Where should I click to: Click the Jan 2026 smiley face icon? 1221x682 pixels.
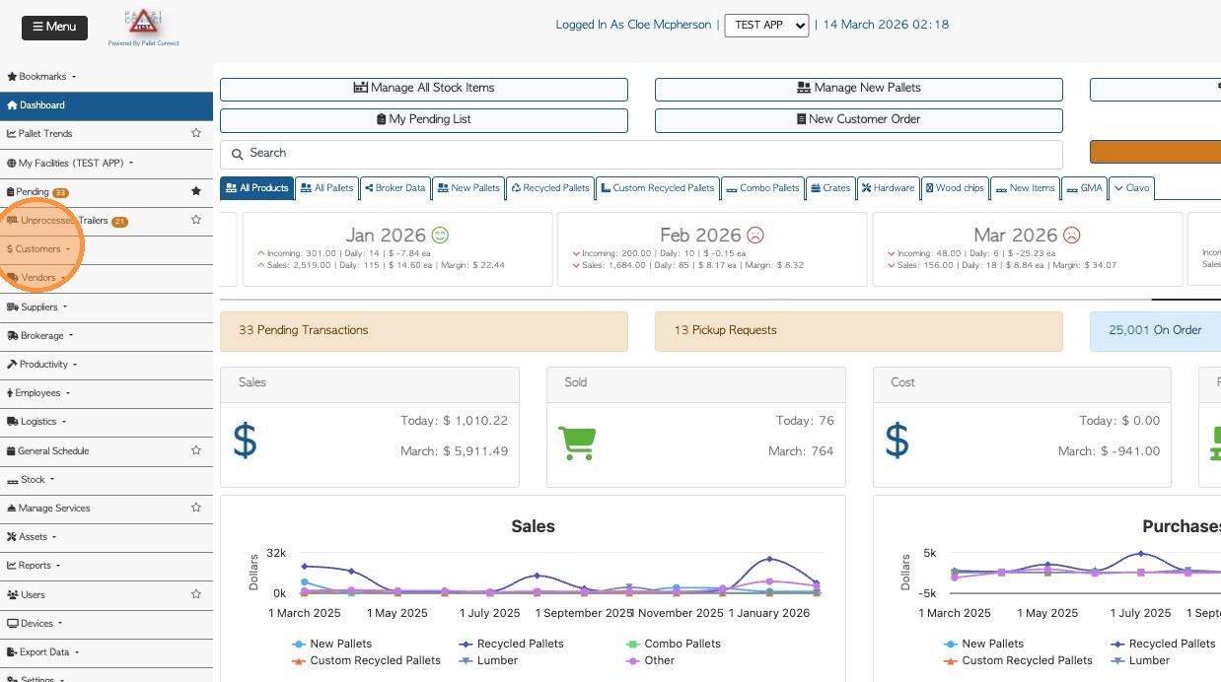(x=440, y=236)
